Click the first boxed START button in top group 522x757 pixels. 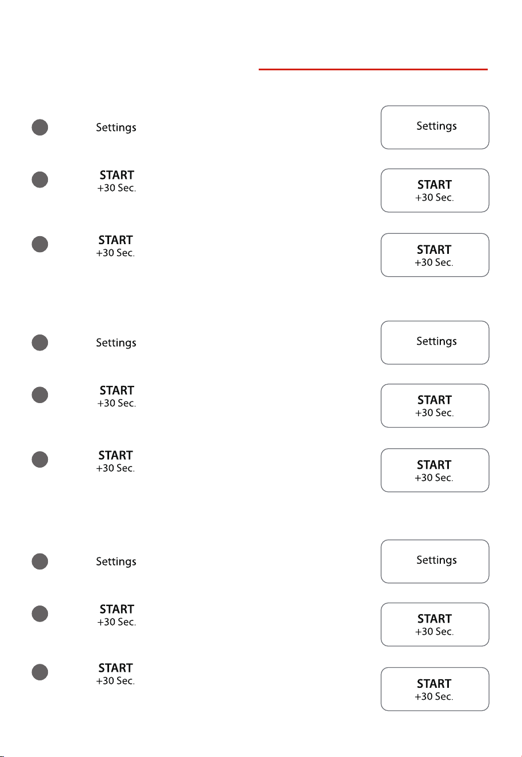coord(435,190)
